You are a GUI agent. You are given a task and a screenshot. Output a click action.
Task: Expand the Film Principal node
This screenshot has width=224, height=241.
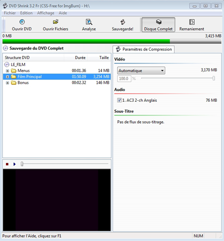7,77
